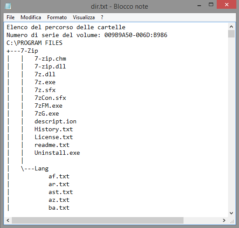
Task: Click the '7-zip.chm' entry
Action: (x=50, y=59)
